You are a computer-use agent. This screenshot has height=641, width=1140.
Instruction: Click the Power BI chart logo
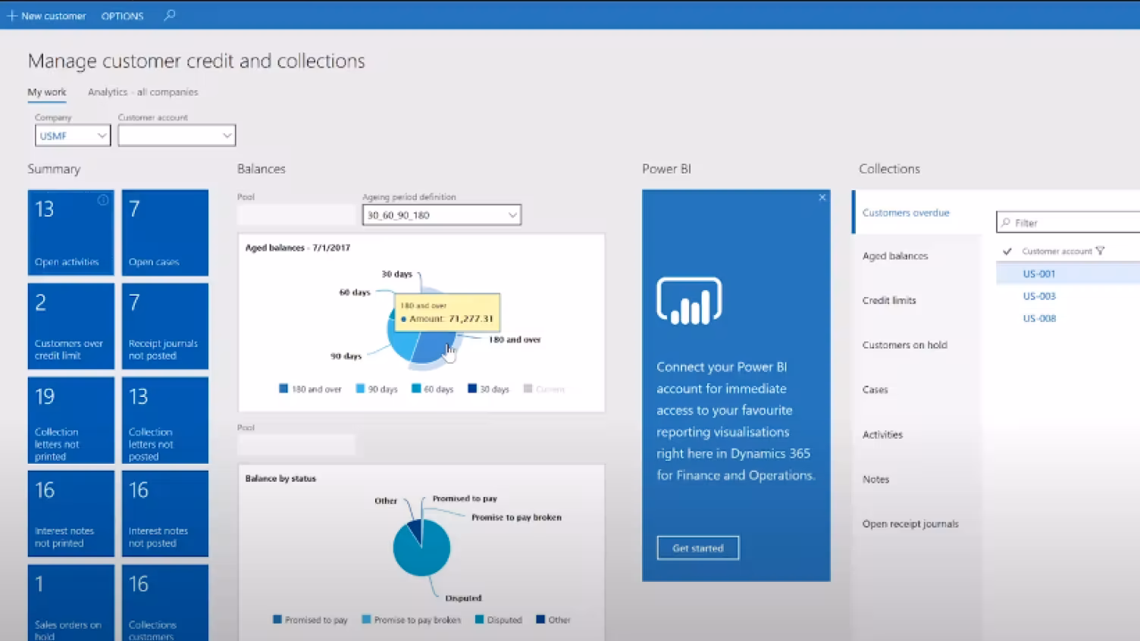coord(689,301)
